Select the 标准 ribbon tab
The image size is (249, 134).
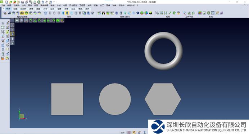coord(8,9)
